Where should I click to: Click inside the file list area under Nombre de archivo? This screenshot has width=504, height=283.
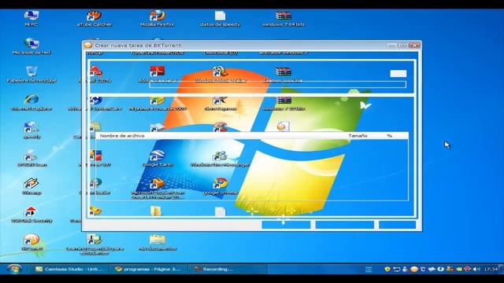coord(252,170)
